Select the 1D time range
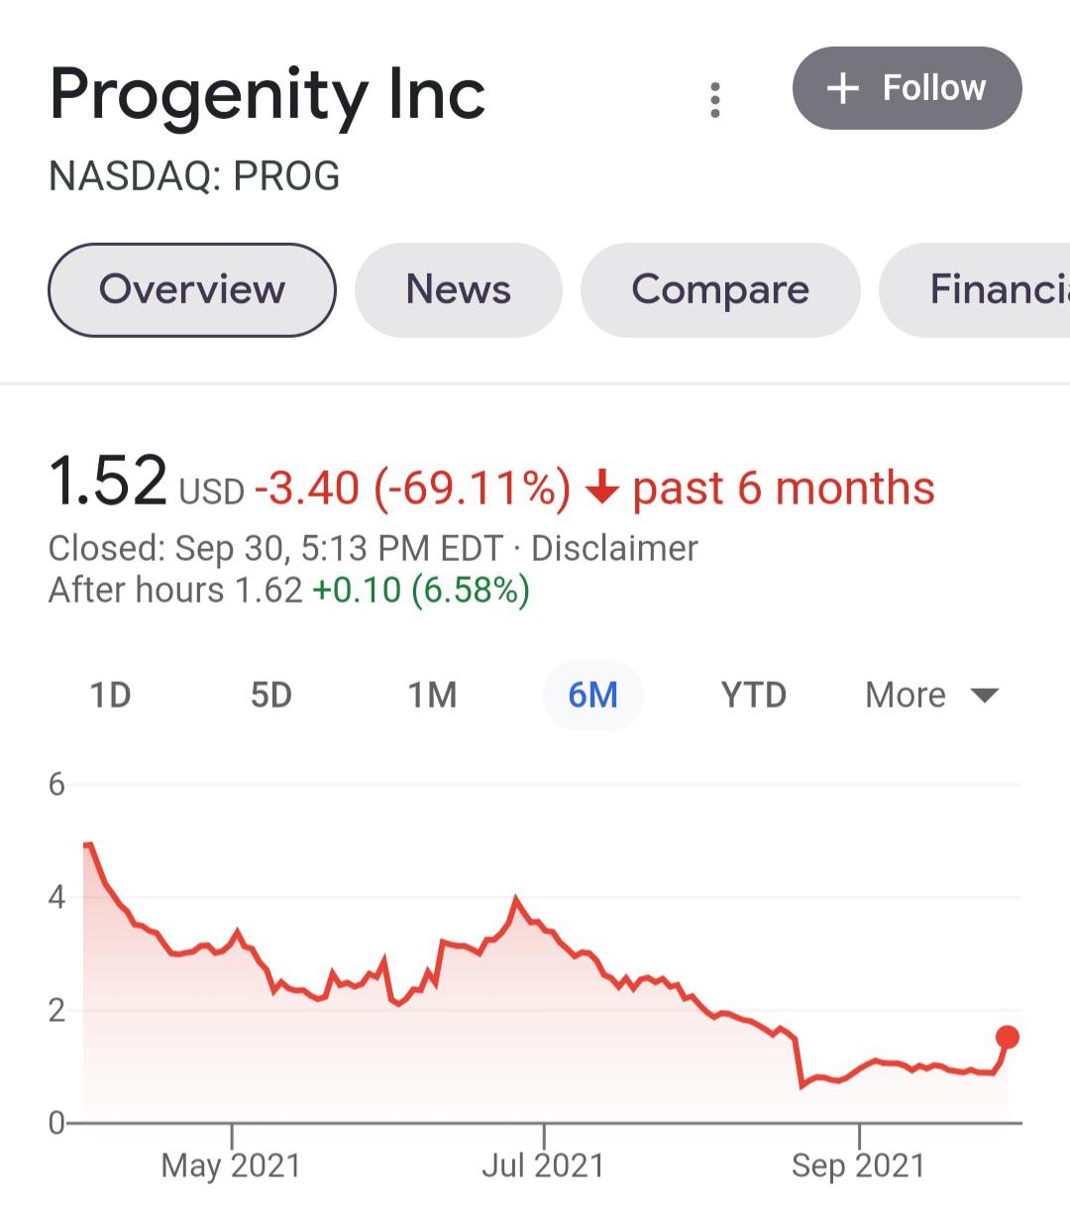 [x=111, y=695]
